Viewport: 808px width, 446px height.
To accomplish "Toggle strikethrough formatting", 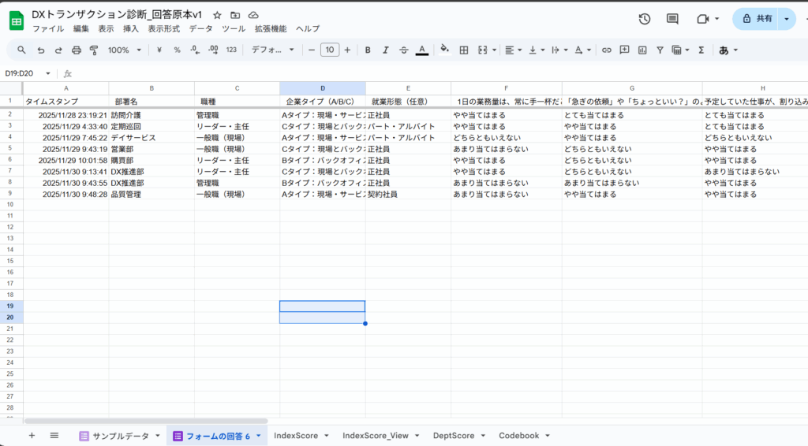I will [404, 50].
